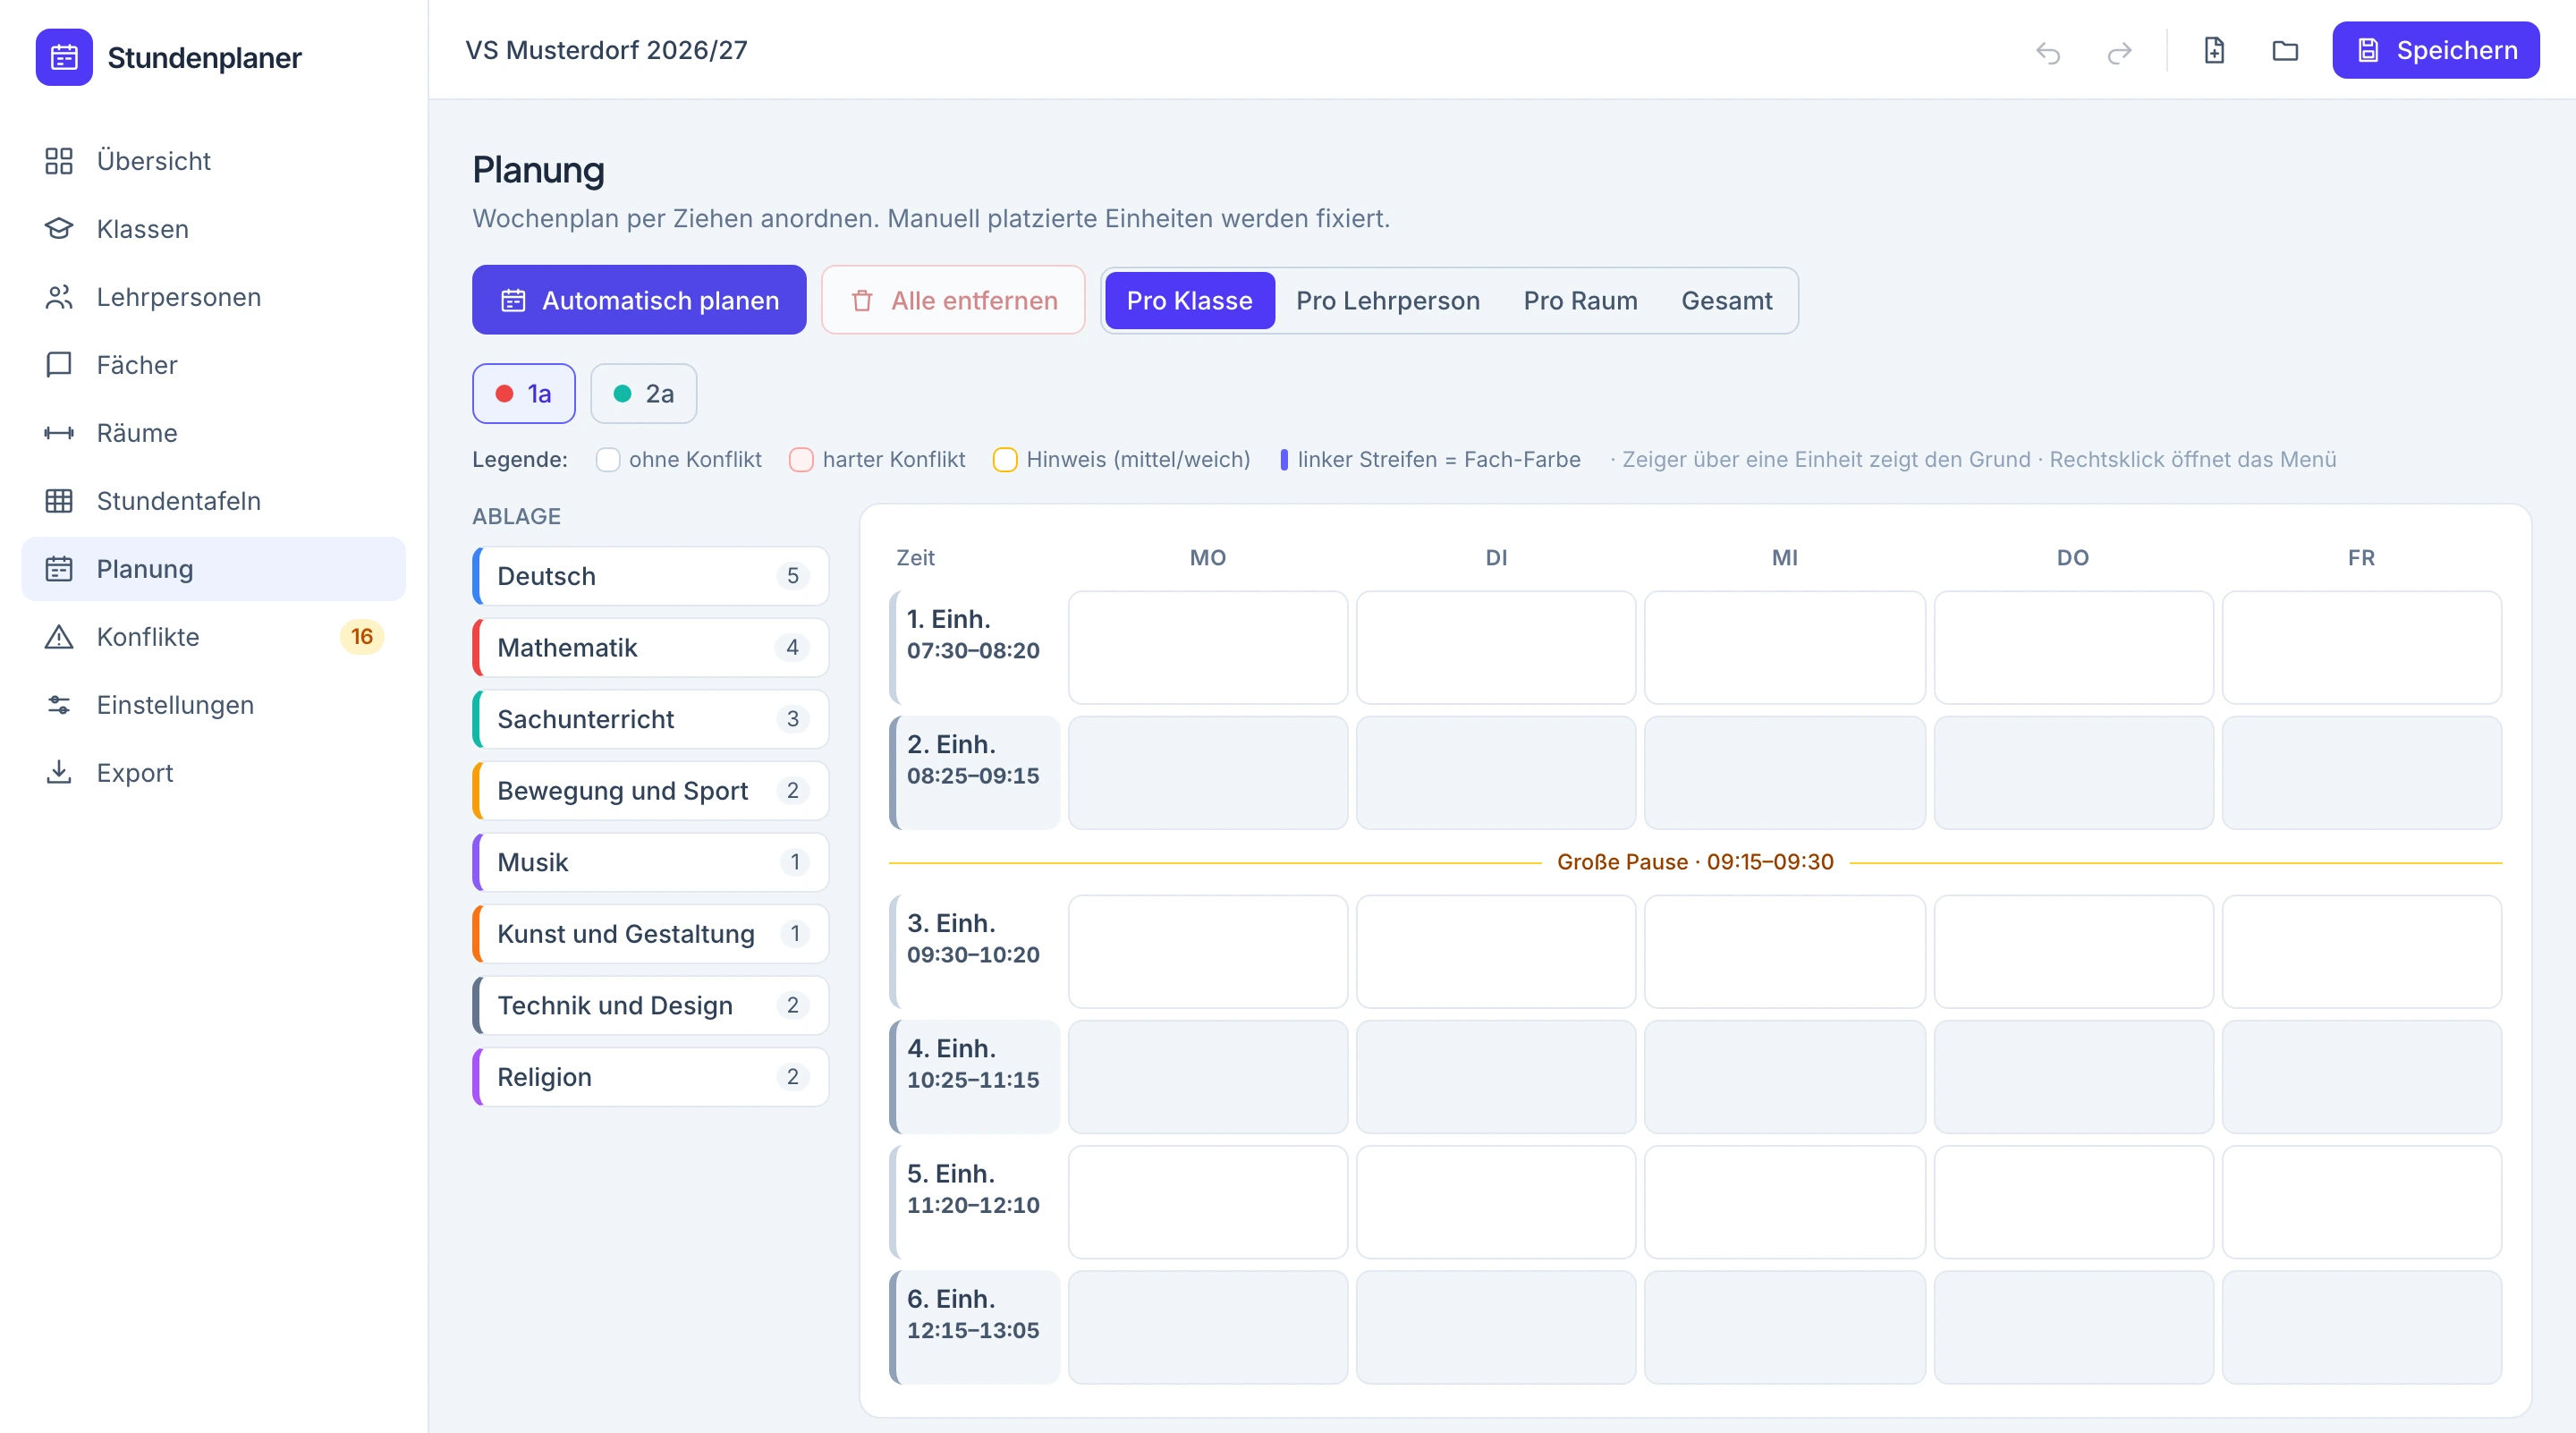Image resolution: width=2576 pixels, height=1433 pixels.
Task: Click the Monday first-unit empty slot
Action: click(1207, 648)
